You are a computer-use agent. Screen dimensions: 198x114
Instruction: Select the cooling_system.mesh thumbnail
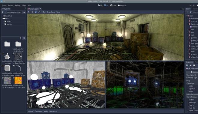tap(7, 56)
